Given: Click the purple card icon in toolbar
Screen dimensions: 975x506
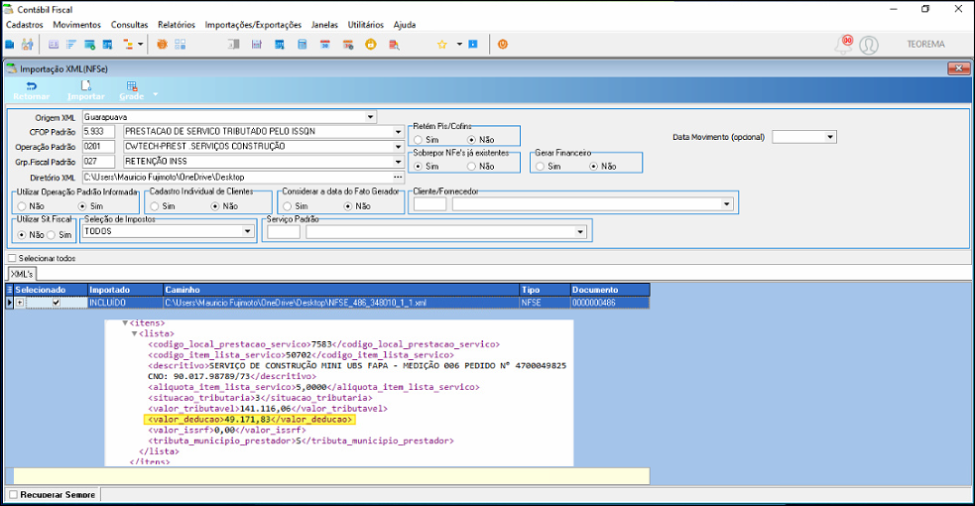Looking at the screenshot, I should point(54,44).
